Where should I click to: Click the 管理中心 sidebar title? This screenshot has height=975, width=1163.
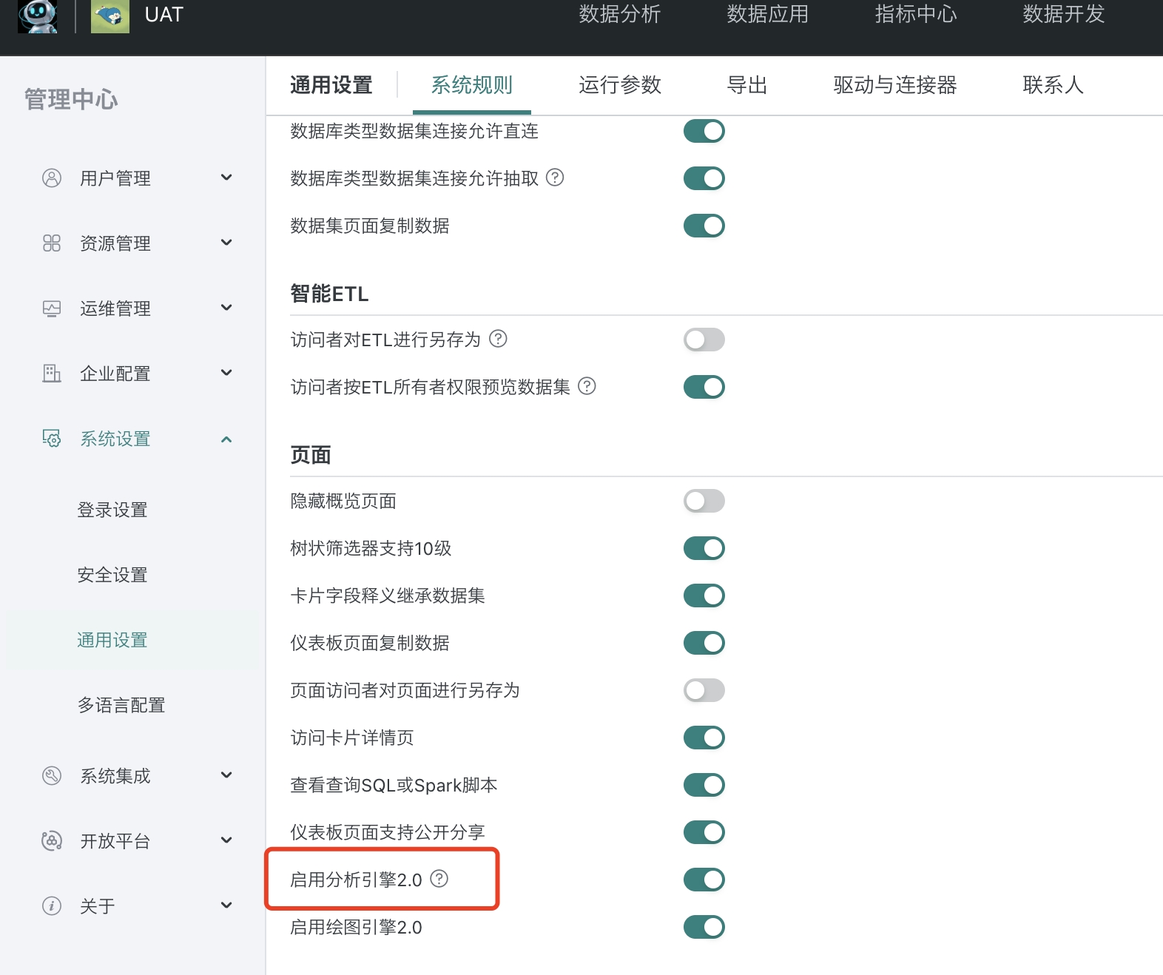pos(71,99)
